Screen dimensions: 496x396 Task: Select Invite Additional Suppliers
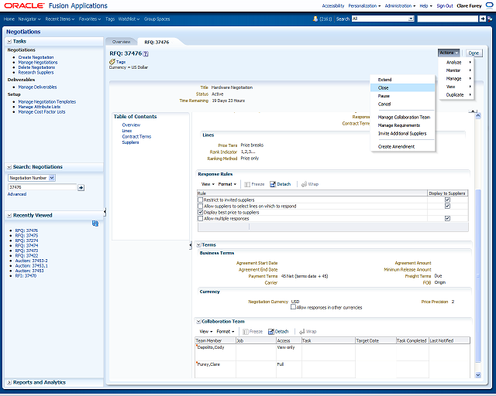pyautogui.click(x=402, y=134)
